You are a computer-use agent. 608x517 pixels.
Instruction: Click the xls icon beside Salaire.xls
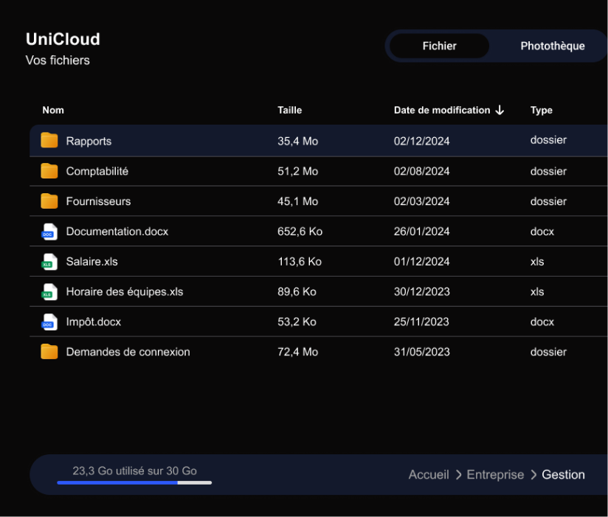48,261
